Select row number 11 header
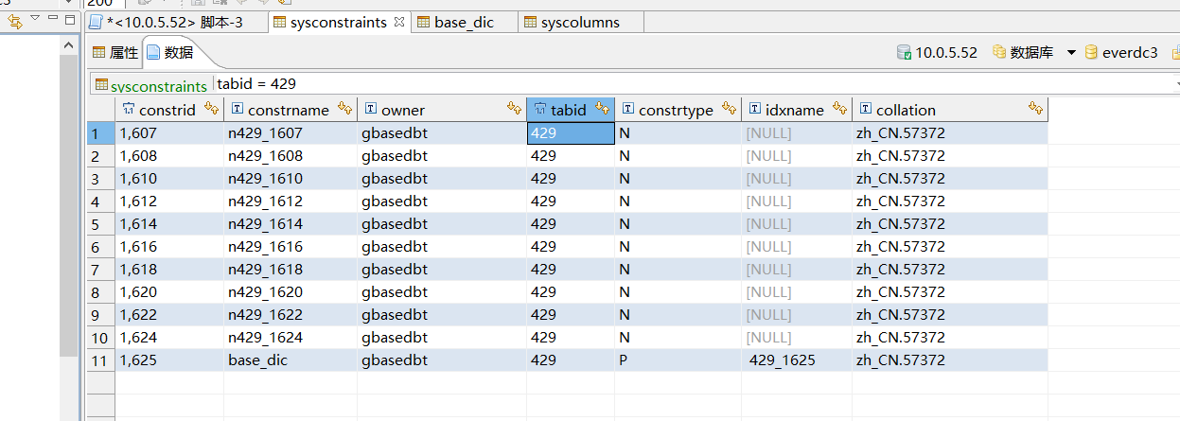The width and height of the screenshot is (1180, 421). 100,360
